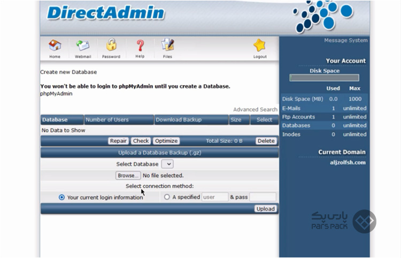Click the Select column header

tap(264, 120)
